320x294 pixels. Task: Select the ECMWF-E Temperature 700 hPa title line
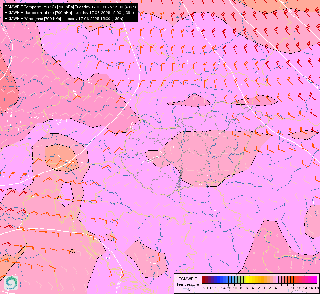pos(70,7)
